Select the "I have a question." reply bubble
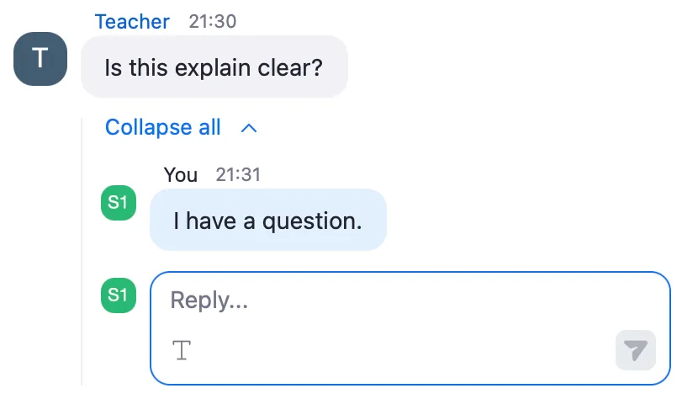The height and width of the screenshot is (399, 698). [267, 221]
